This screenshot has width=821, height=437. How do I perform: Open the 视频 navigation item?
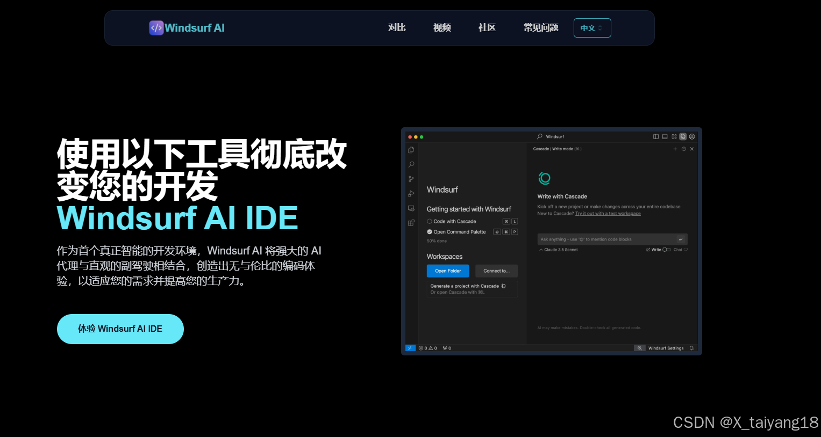[x=442, y=28]
